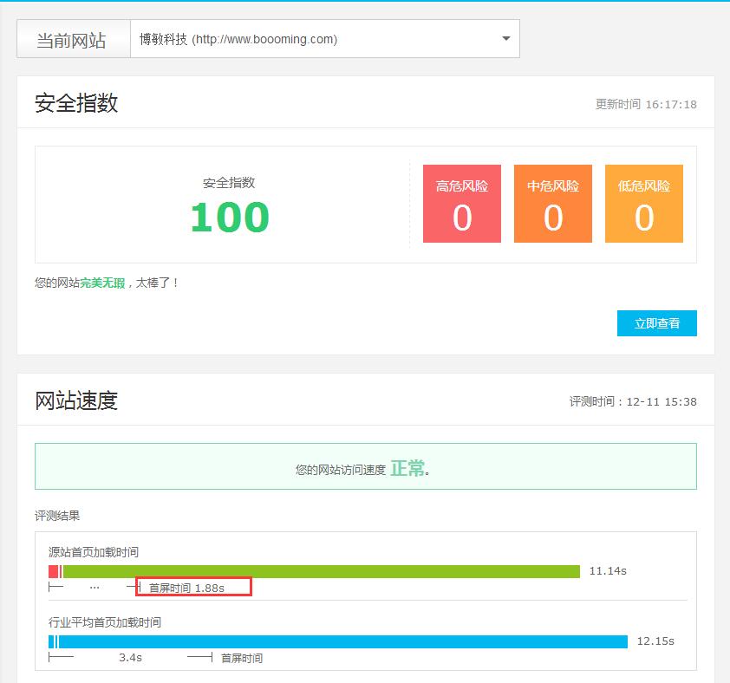The image size is (730, 683).
Task: Click the 立即查看 button
Action: [x=656, y=322]
